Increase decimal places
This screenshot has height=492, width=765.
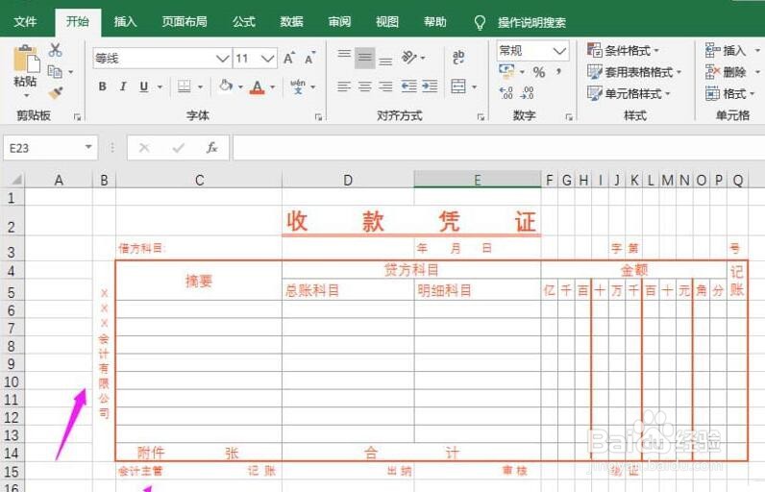click(x=506, y=92)
